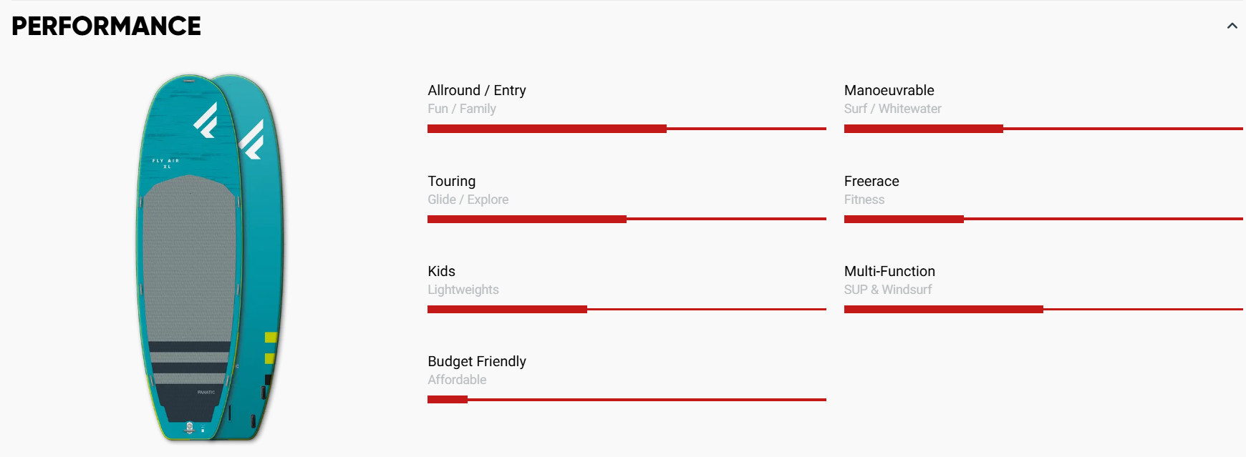Click the PERFORMANCE section heading
1246x457 pixels.
tap(106, 26)
